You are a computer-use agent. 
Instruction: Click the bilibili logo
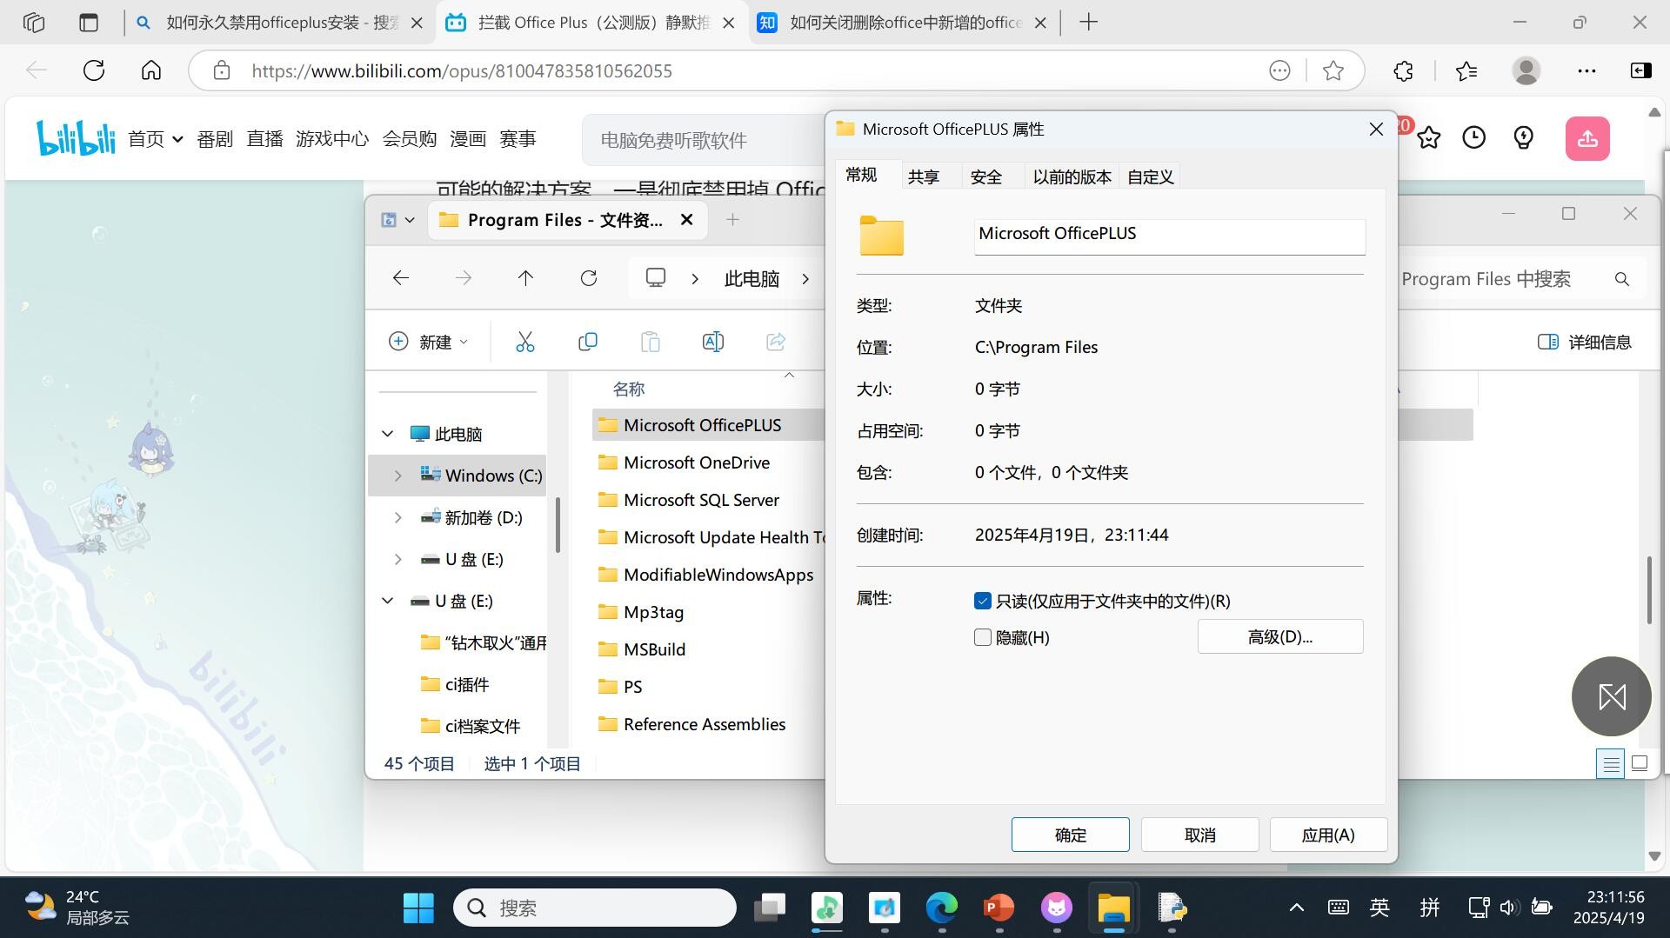76,138
